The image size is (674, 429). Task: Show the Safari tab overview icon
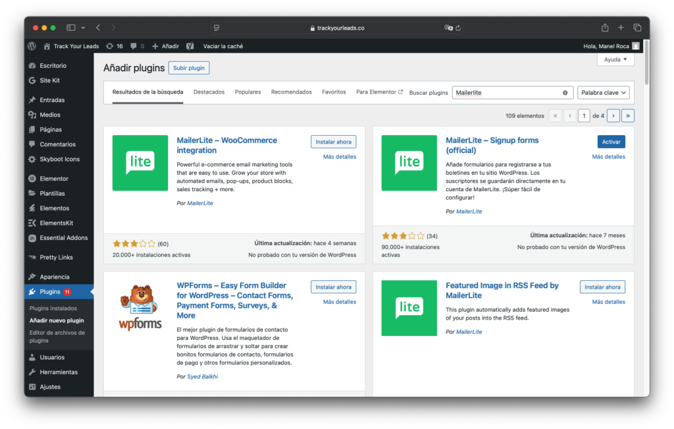(x=637, y=28)
